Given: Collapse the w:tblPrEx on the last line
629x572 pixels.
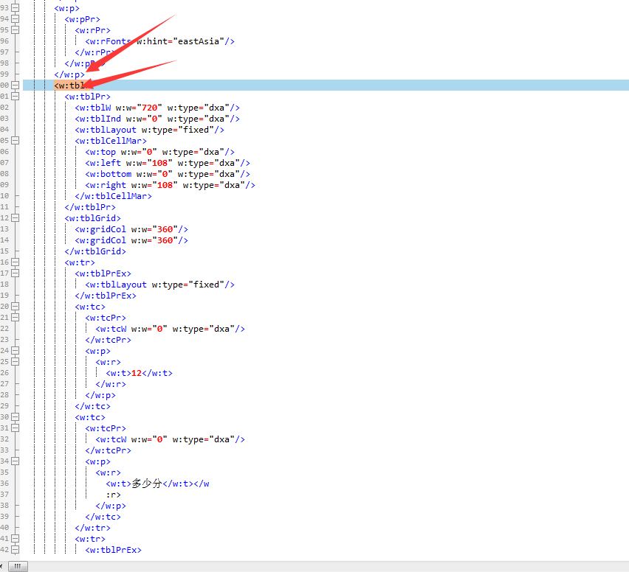Looking at the screenshot, I should (15, 550).
